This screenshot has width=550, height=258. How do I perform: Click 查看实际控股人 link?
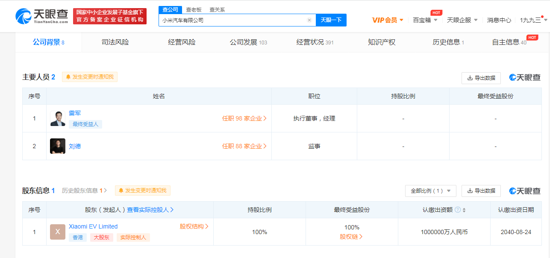tap(150, 210)
